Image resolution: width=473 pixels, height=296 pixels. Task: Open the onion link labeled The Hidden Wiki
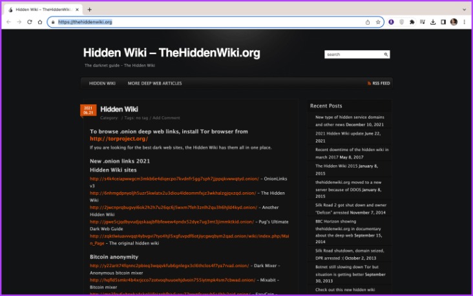[173, 193]
